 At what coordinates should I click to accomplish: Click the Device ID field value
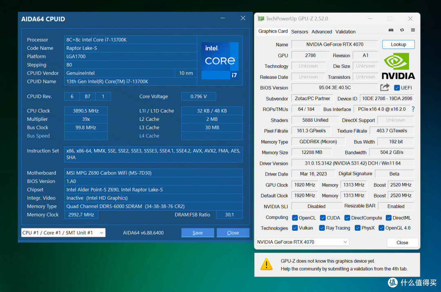[387, 98]
